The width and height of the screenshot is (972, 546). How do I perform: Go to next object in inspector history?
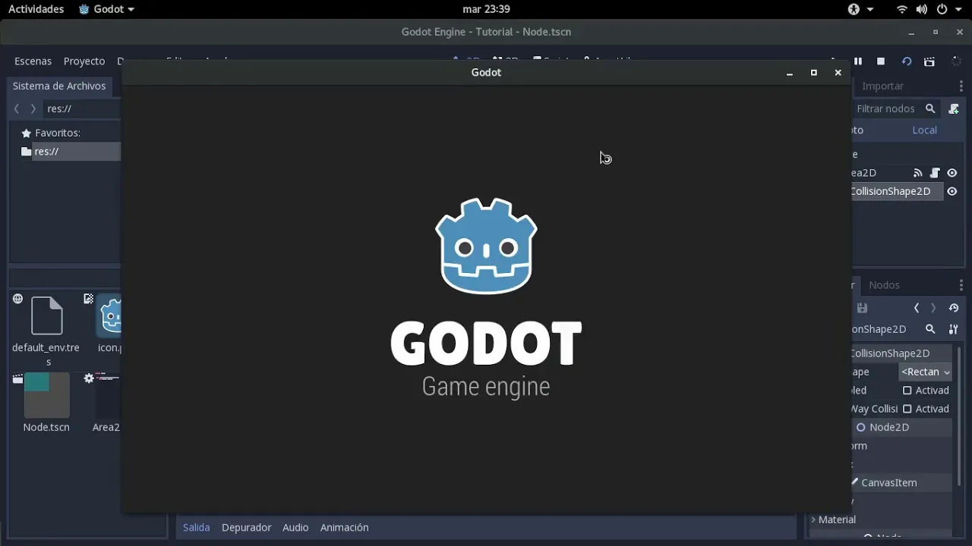click(x=933, y=308)
